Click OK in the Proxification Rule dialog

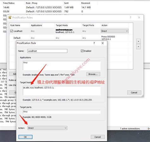[25, 137]
